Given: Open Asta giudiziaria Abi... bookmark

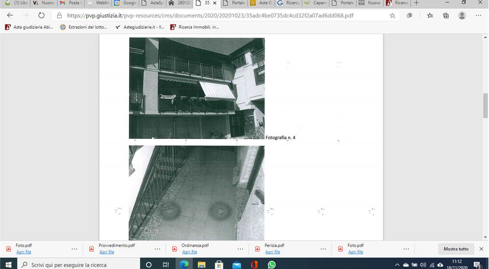Looking at the screenshot, I should coord(29,27).
